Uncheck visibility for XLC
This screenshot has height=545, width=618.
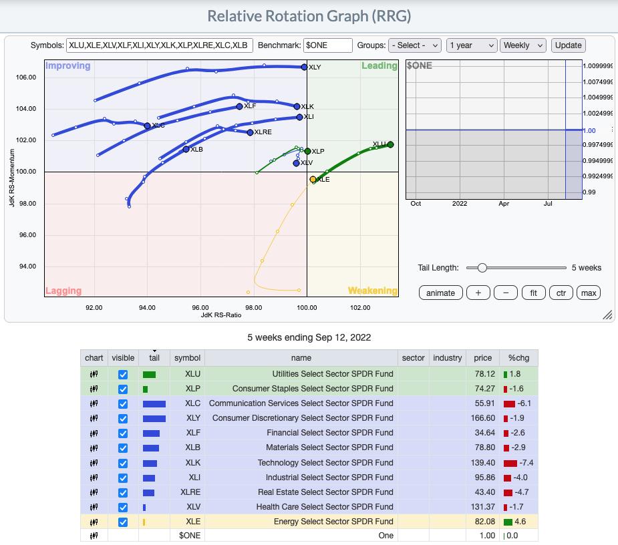(x=123, y=404)
